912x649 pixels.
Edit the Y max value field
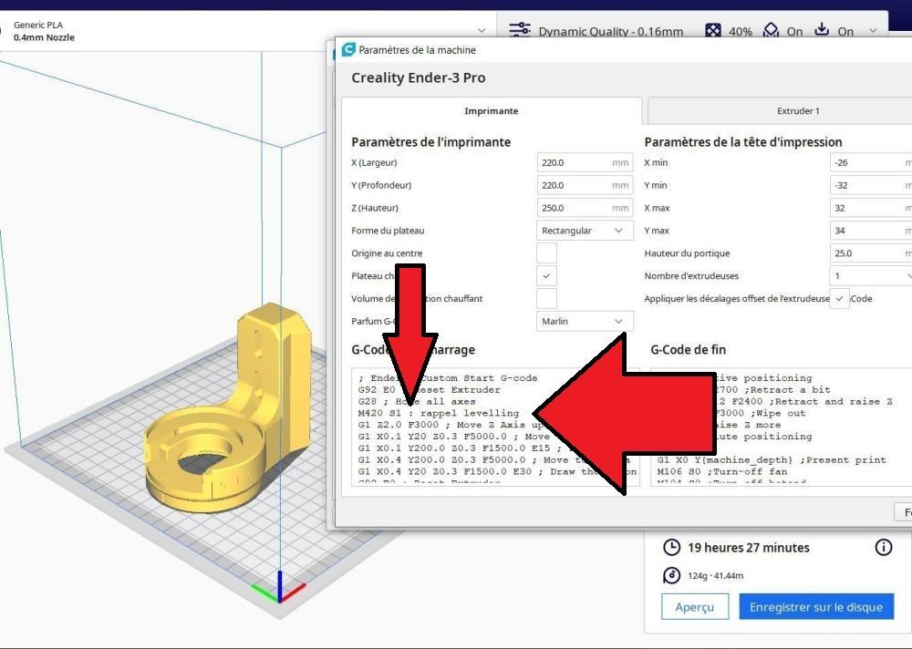pos(871,231)
